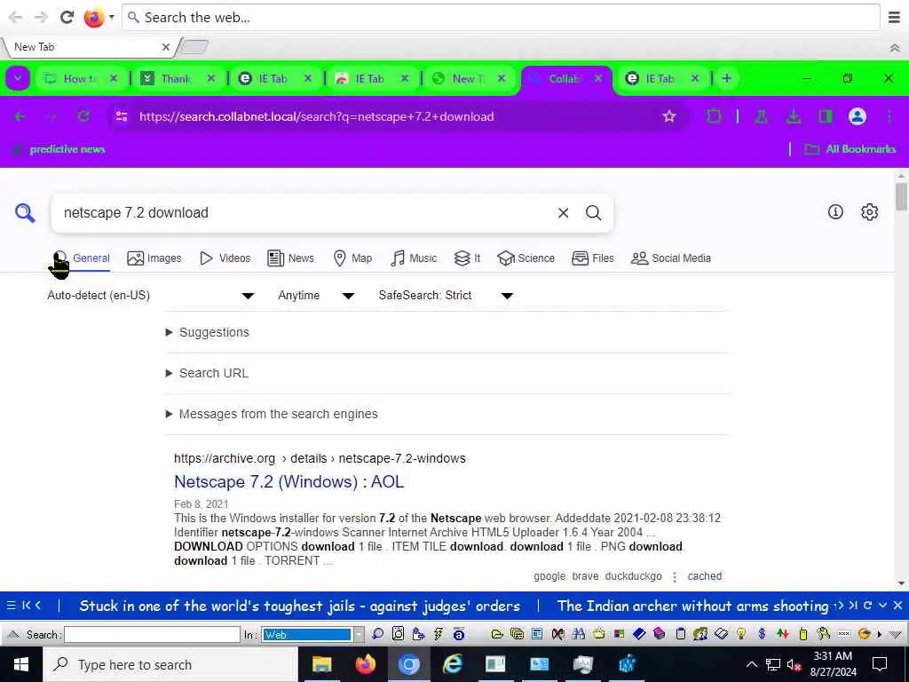Open the All Bookmarks folder

850,149
